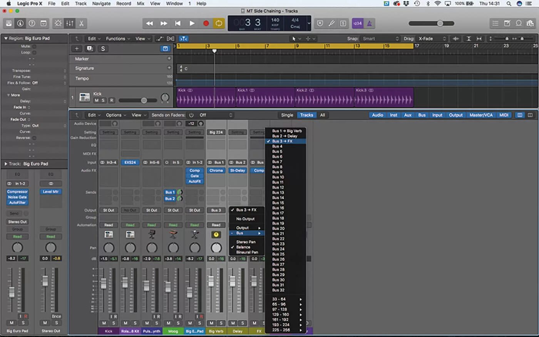Open the Note Pads icon
Image resolution: width=539 pixels, height=337 pixels.
coord(507,23)
